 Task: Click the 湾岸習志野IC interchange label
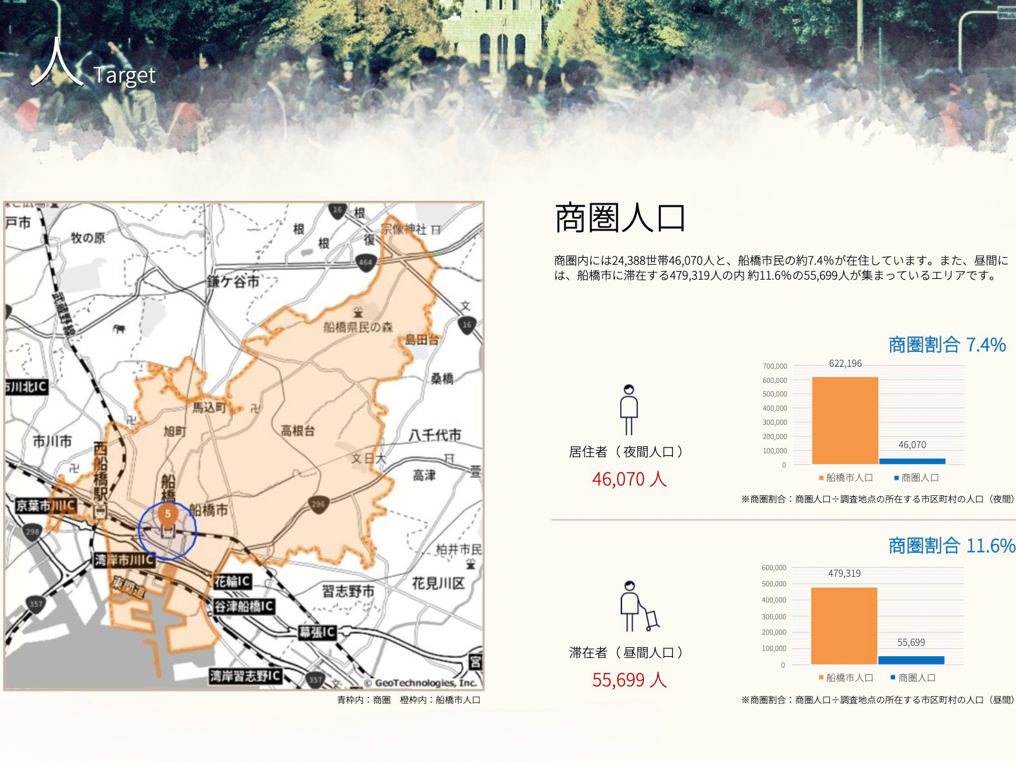(x=245, y=676)
